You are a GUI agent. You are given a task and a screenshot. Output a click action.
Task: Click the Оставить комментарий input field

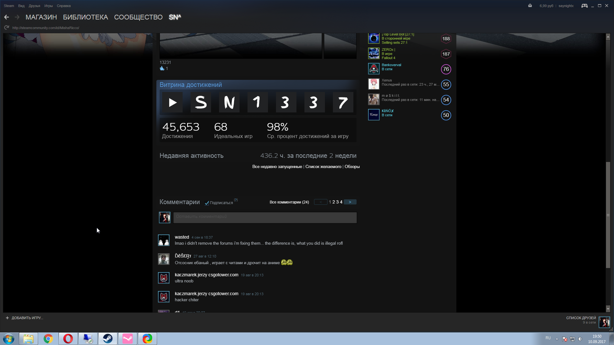click(265, 218)
